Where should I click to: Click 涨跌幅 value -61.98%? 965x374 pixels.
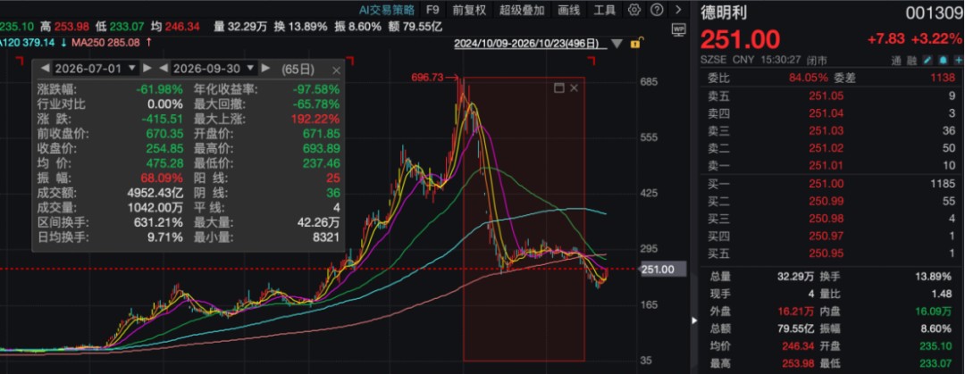pos(161,90)
